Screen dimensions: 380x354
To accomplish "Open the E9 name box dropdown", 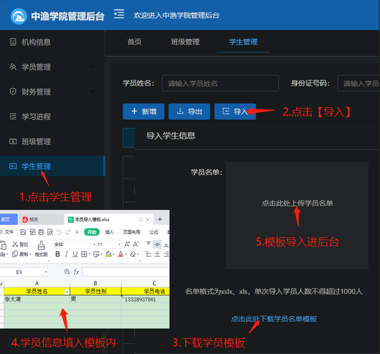I will coord(46,272).
